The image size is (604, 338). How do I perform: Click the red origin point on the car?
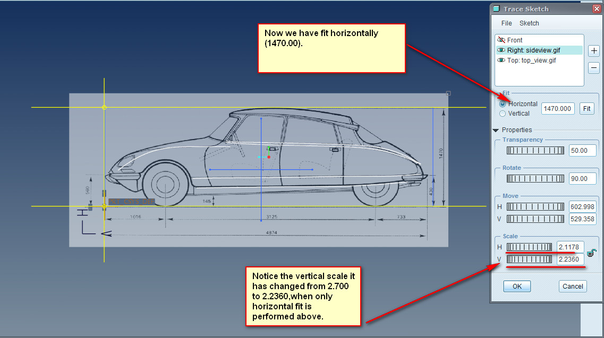click(269, 157)
